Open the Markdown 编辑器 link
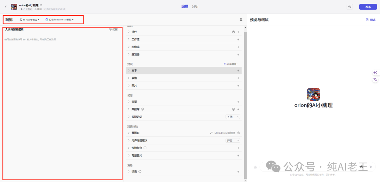 tap(222, 133)
